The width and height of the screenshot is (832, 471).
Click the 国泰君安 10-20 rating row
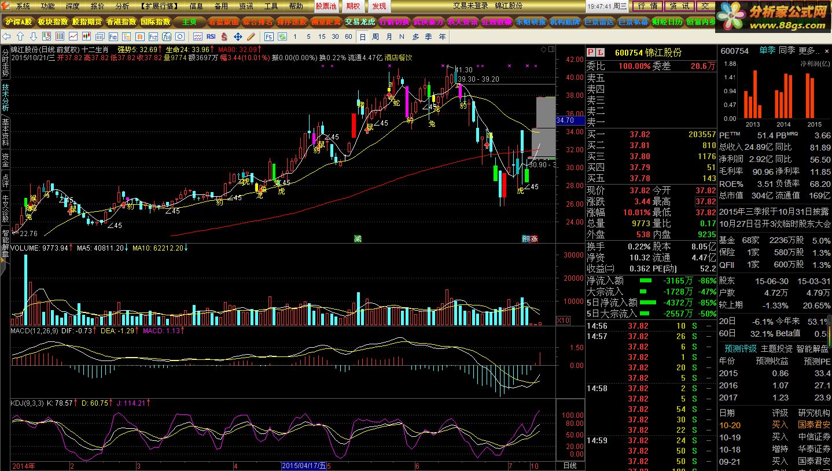(775, 425)
